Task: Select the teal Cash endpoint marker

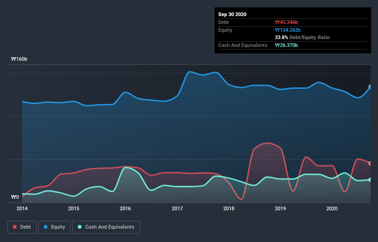Action: (x=370, y=179)
